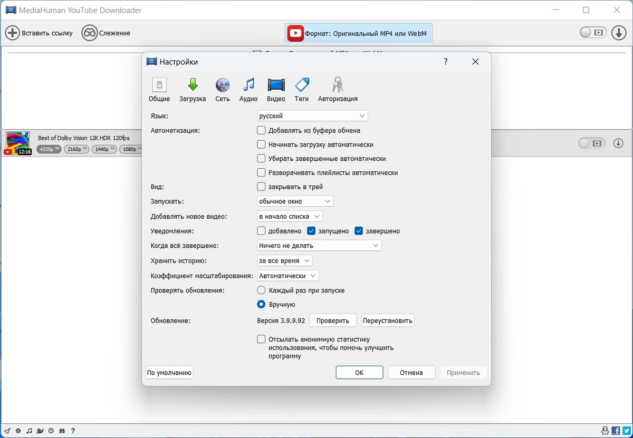Toggle the snail speed-limit icon
Image resolution: width=633 pixels, height=438 pixels.
coord(41,431)
